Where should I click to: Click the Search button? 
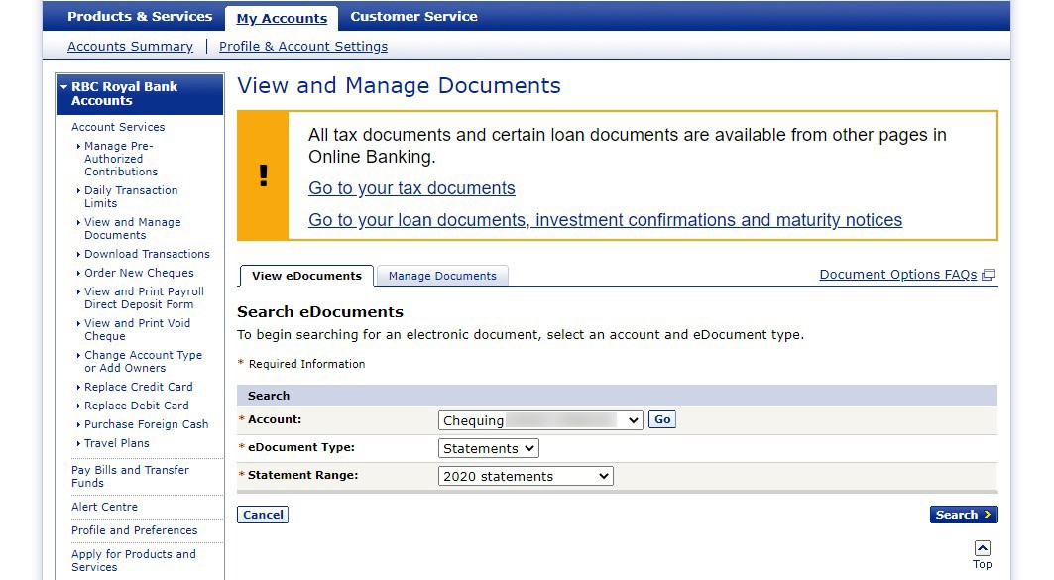tap(964, 515)
